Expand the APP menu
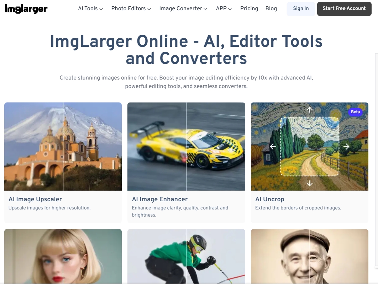The image size is (378, 284). (x=224, y=9)
